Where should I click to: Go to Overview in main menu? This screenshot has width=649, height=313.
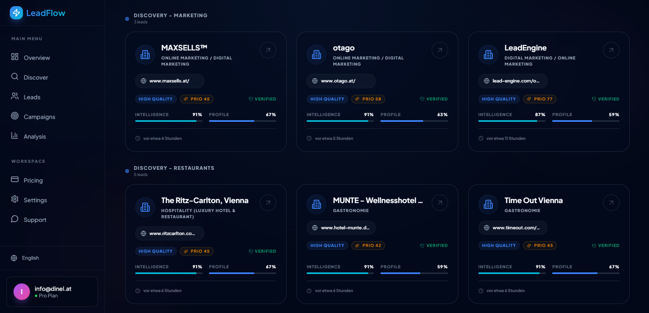[36, 58]
